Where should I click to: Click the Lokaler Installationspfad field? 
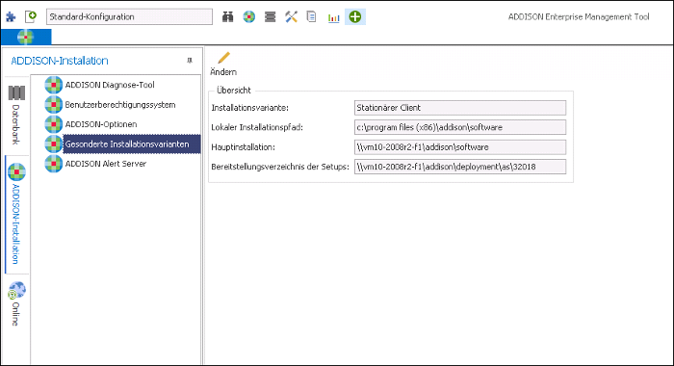(x=460, y=127)
